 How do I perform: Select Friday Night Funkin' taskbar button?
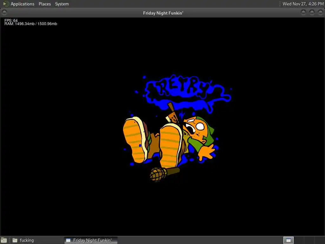coord(91,240)
